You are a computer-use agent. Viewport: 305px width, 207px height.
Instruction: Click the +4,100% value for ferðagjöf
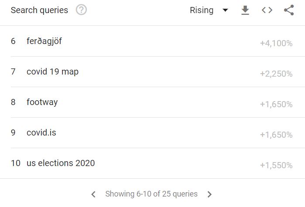tap(276, 43)
